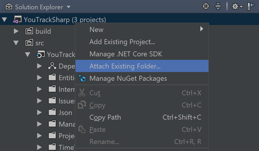Collapse the YouTrackSharp solution node

click(x=4, y=20)
